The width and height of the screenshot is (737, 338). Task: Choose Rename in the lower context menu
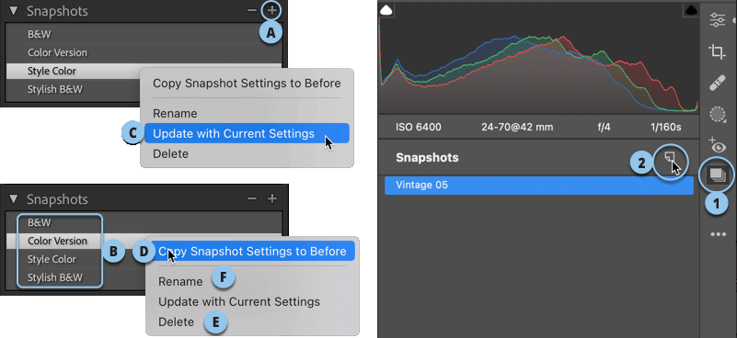(180, 282)
